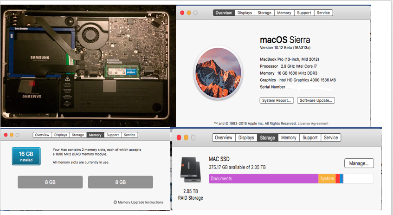The width and height of the screenshot is (393, 215).
Task: Select Memory tab in the Overview window
Action: click(284, 13)
